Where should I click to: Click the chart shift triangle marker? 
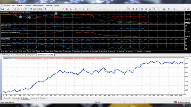pyautogui.click(x=147, y=12)
